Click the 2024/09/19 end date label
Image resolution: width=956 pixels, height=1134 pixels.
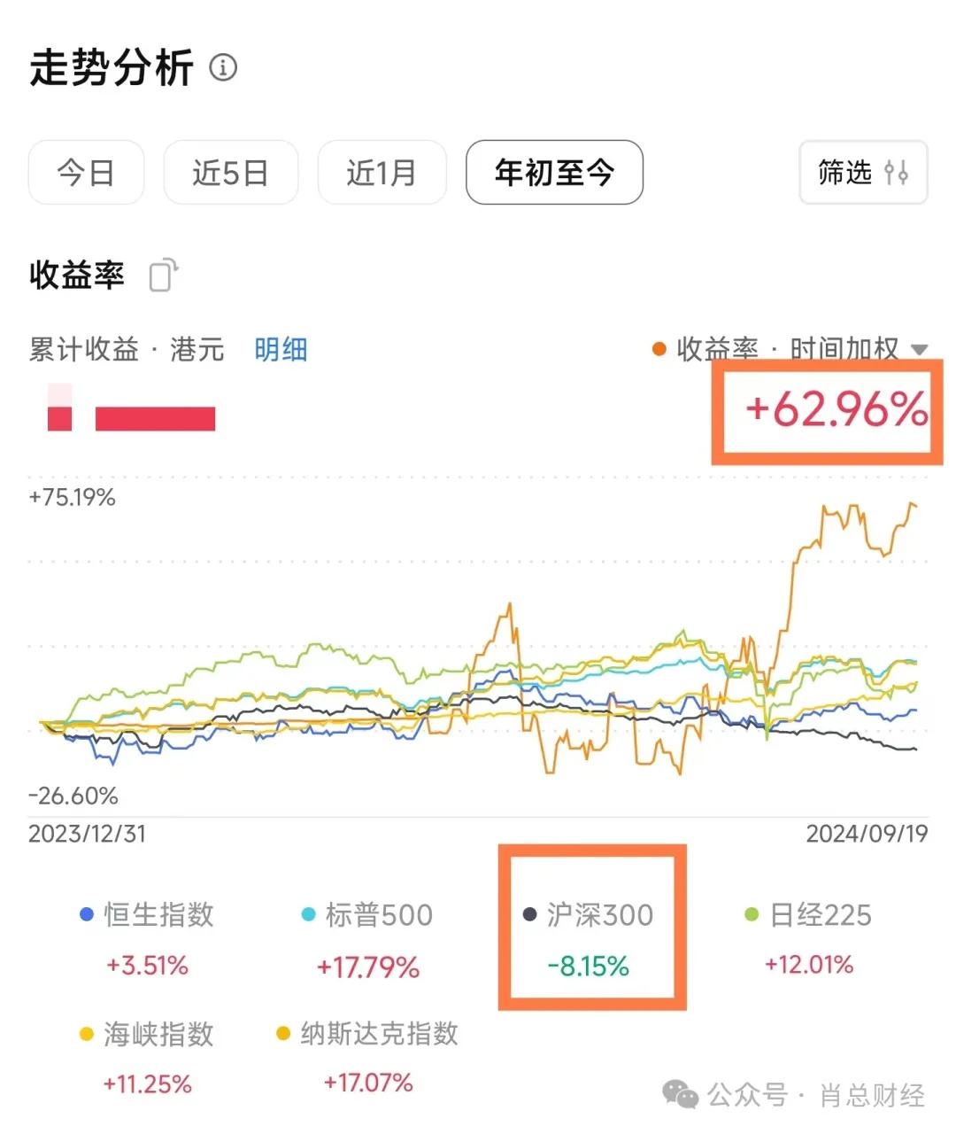click(867, 834)
